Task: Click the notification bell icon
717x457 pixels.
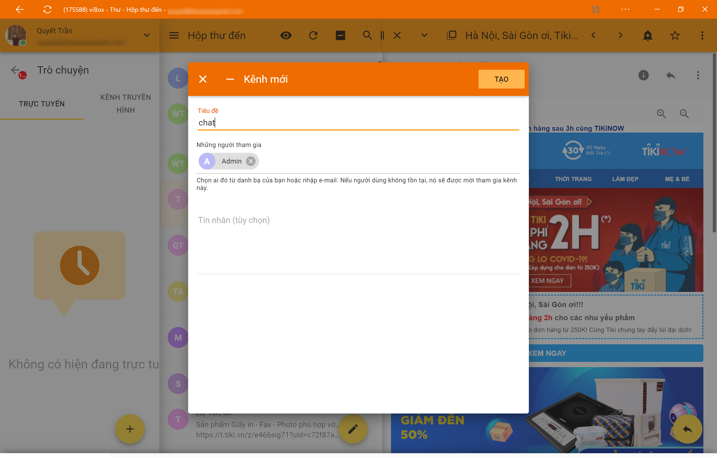Action: [648, 35]
